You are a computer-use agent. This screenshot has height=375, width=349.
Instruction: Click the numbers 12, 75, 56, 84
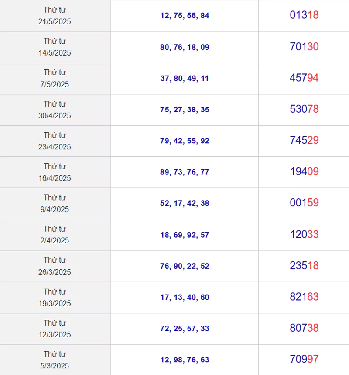click(x=185, y=16)
